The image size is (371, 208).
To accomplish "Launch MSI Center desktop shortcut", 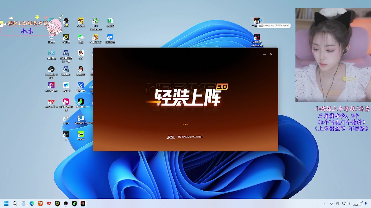I will coord(51,87).
